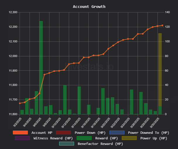
Task: Select the tallest green bar on 9/6/2025
Action: tap(41, 67)
